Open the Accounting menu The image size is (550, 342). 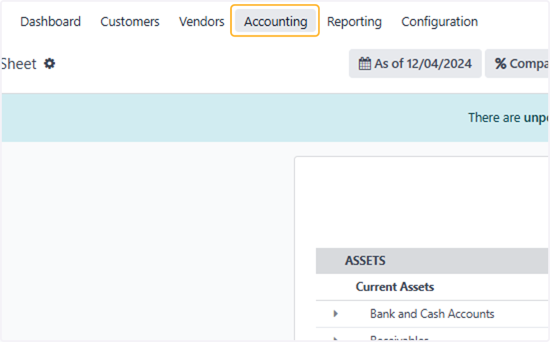275,22
